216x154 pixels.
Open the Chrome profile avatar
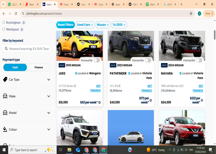pyautogui.click(x=199, y=14)
